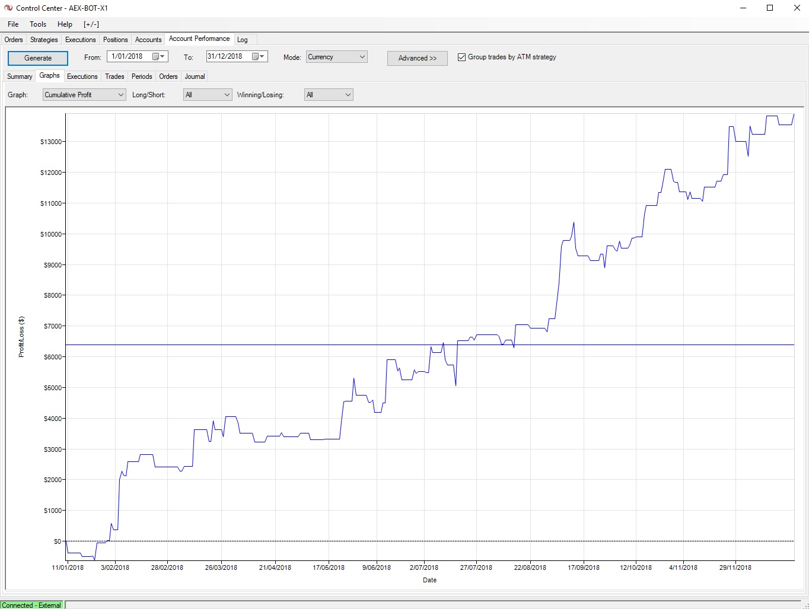Open the To date calendar picker
Viewport: 809px width, 609px height.
tap(259, 56)
